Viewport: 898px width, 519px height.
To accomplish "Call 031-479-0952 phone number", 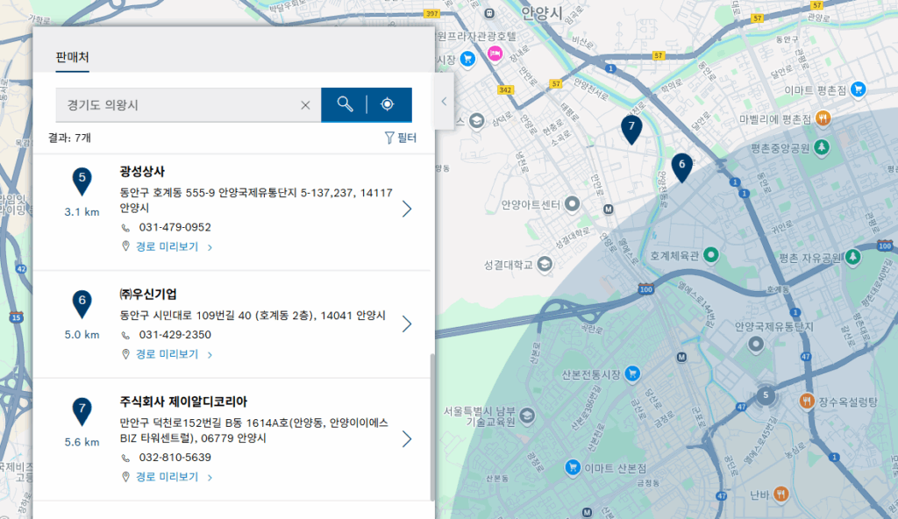I will (x=175, y=227).
